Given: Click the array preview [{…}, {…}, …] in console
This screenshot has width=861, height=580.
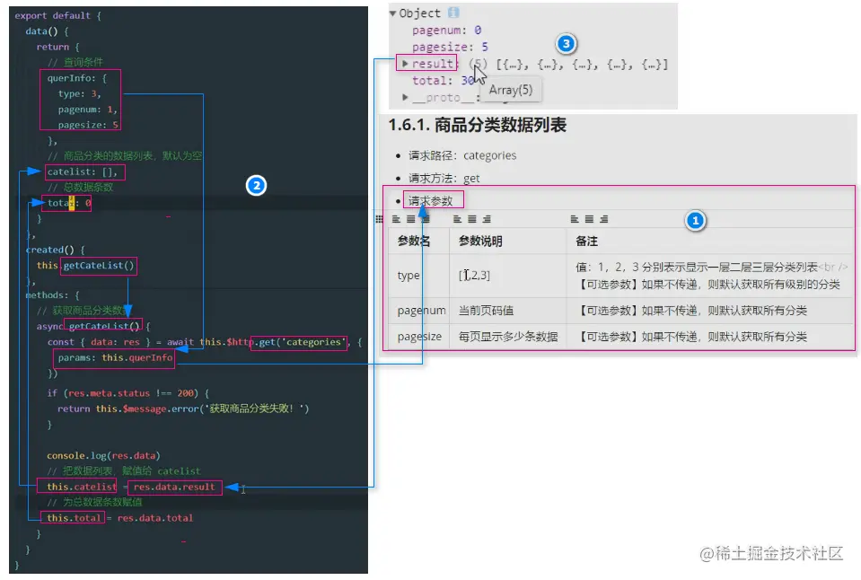Looking at the screenshot, I should coord(582,65).
